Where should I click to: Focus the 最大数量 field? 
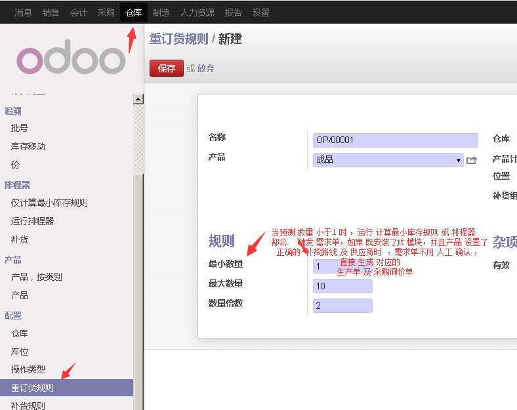(x=343, y=286)
